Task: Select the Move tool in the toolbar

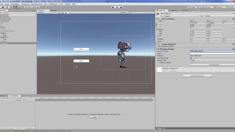Action: click(x=3, y=7)
